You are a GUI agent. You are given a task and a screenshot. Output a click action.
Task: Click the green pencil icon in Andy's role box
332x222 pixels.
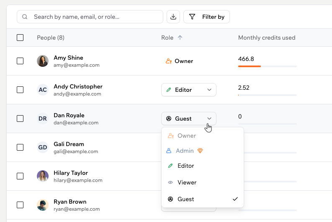click(169, 90)
